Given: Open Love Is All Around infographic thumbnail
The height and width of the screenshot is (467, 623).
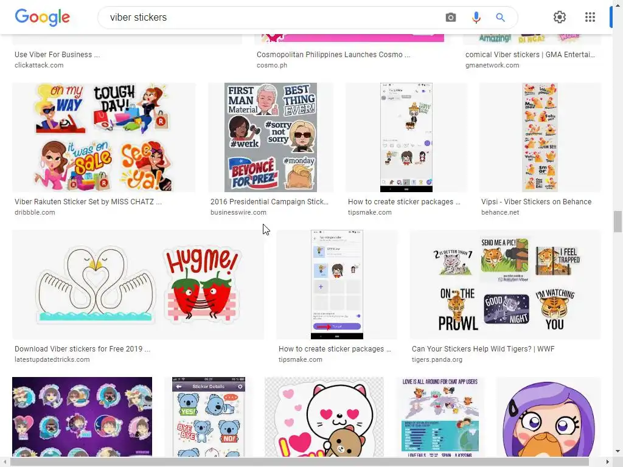Looking at the screenshot, I should 440,417.
